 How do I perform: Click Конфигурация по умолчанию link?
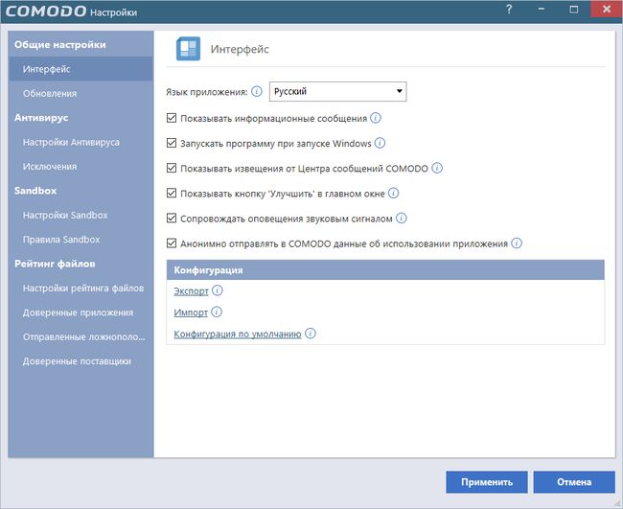(x=238, y=334)
